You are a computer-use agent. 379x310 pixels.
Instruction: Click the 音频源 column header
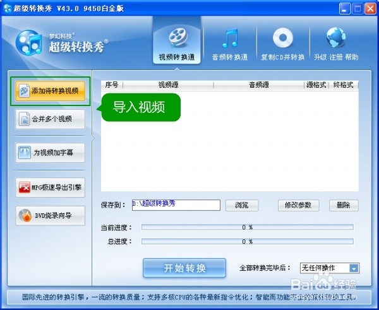(259, 85)
